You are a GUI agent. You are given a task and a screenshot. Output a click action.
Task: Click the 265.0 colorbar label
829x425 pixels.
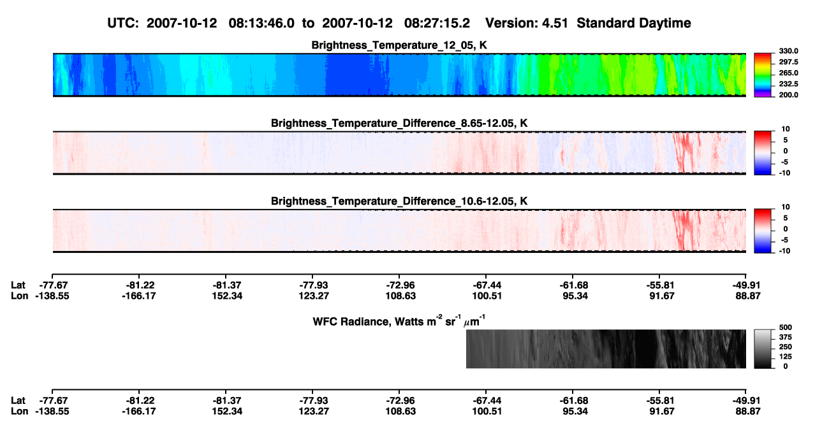click(x=788, y=73)
